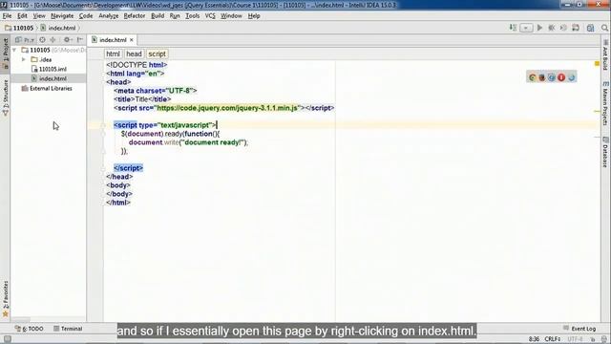This screenshot has width=611, height=344.
Task: Toggle the Database side tab
Action: coord(605,152)
